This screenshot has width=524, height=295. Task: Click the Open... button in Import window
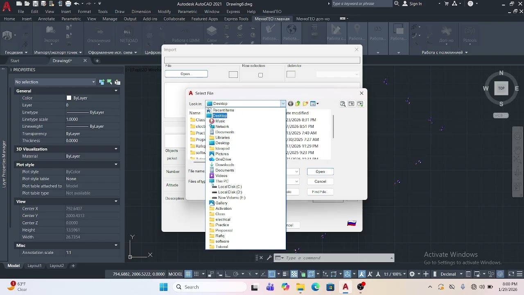coord(186,74)
